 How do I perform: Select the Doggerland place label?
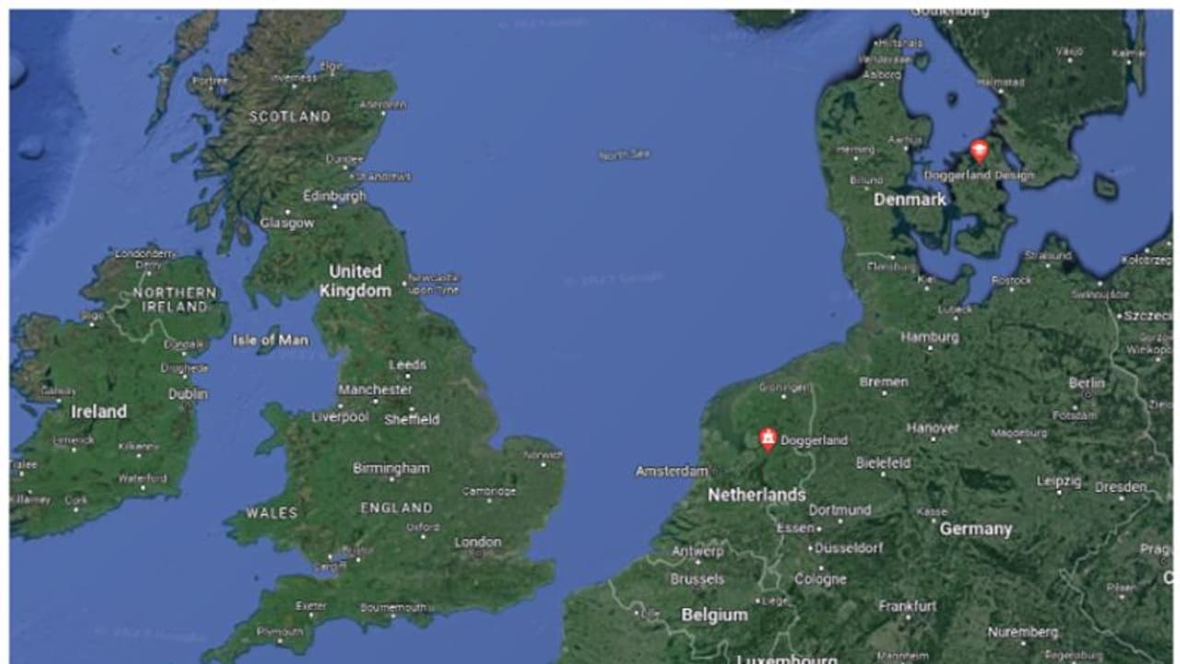click(x=813, y=441)
